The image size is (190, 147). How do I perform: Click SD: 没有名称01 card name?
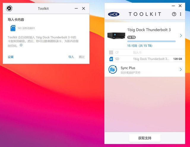(x=26, y=28)
